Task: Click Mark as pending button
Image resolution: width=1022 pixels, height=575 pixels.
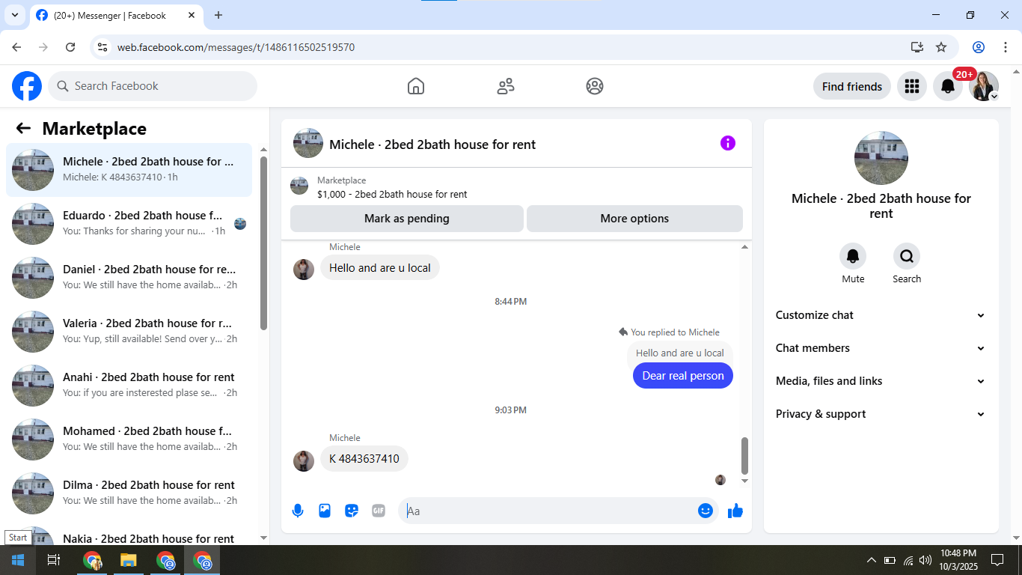Action: [407, 219]
